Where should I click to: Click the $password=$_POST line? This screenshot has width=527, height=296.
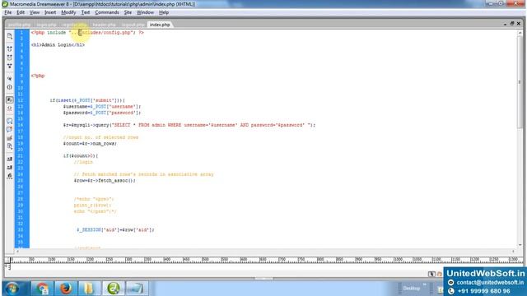tap(102, 113)
